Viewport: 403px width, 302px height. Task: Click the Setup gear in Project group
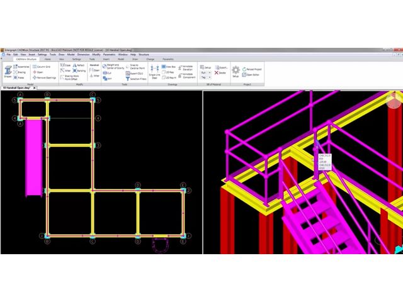point(236,72)
